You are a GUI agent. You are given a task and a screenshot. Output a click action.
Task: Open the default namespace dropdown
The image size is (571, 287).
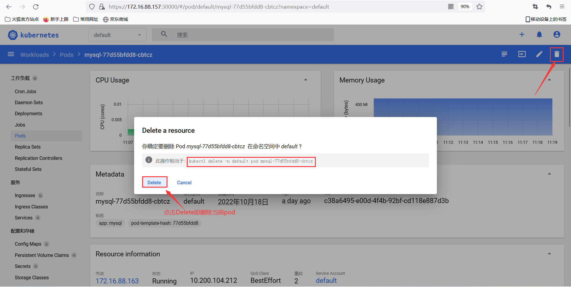point(117,35)
